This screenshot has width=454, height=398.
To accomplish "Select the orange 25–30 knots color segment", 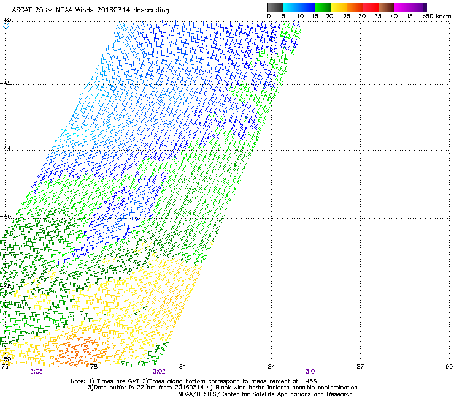I will pos(355,7).
